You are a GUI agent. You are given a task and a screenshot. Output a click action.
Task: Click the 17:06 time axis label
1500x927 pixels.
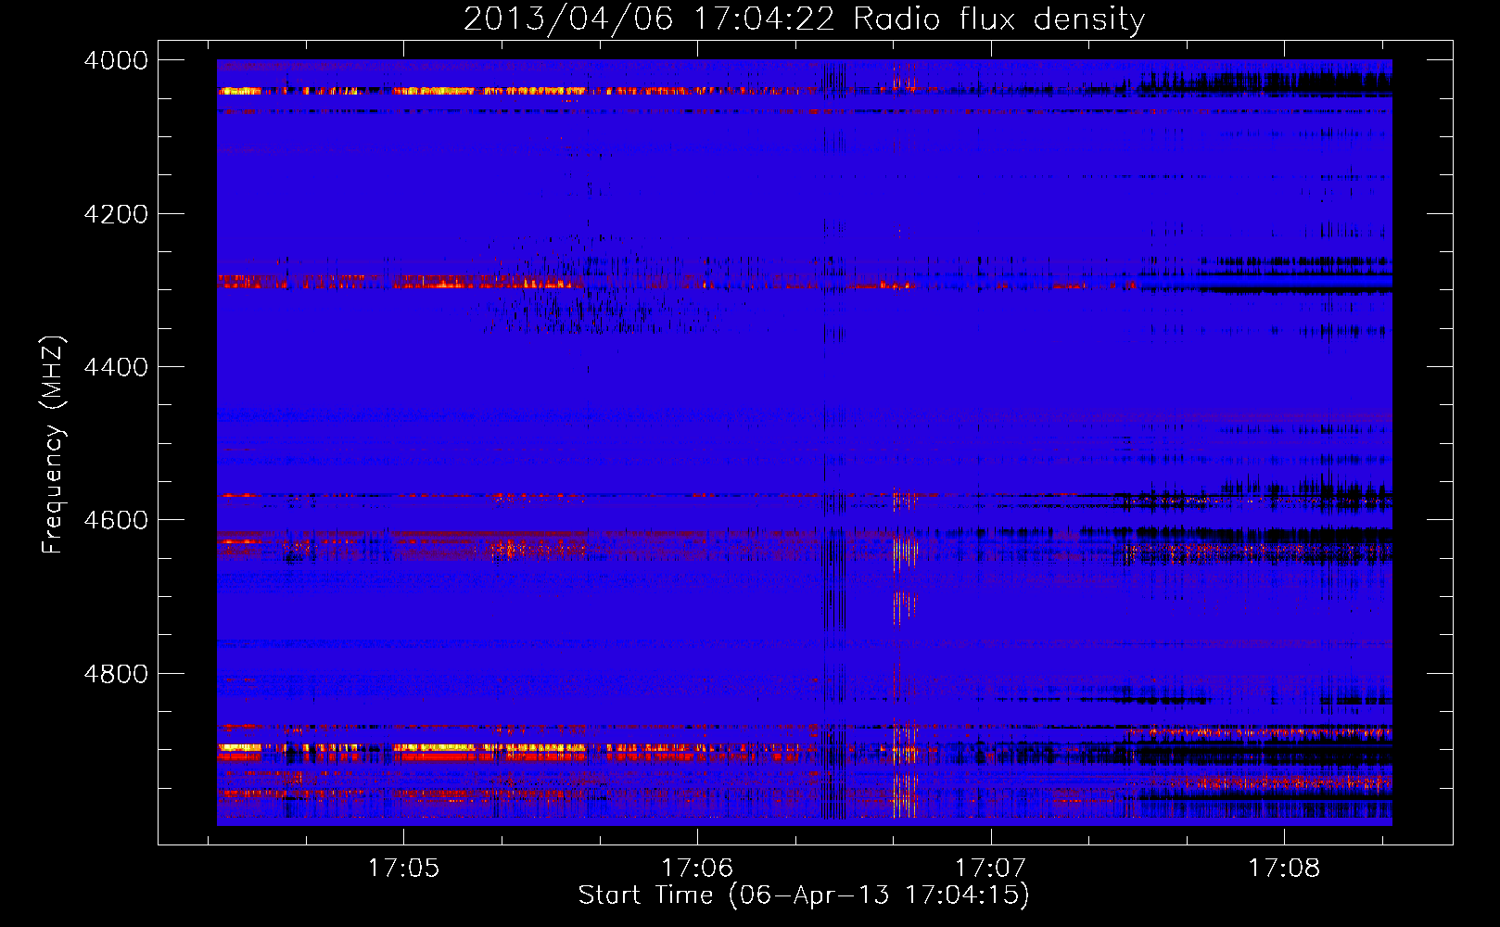pos(696,869)
